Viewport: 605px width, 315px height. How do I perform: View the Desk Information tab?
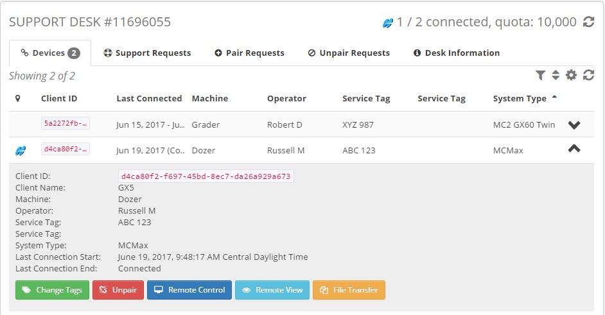(456, 53)
